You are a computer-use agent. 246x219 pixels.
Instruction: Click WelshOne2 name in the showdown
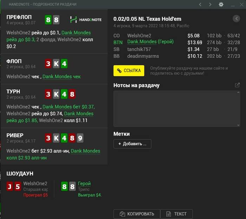pos(35,183)
